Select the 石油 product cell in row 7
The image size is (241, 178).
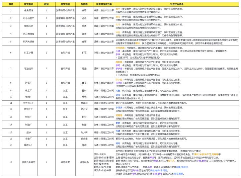point(84,69)
